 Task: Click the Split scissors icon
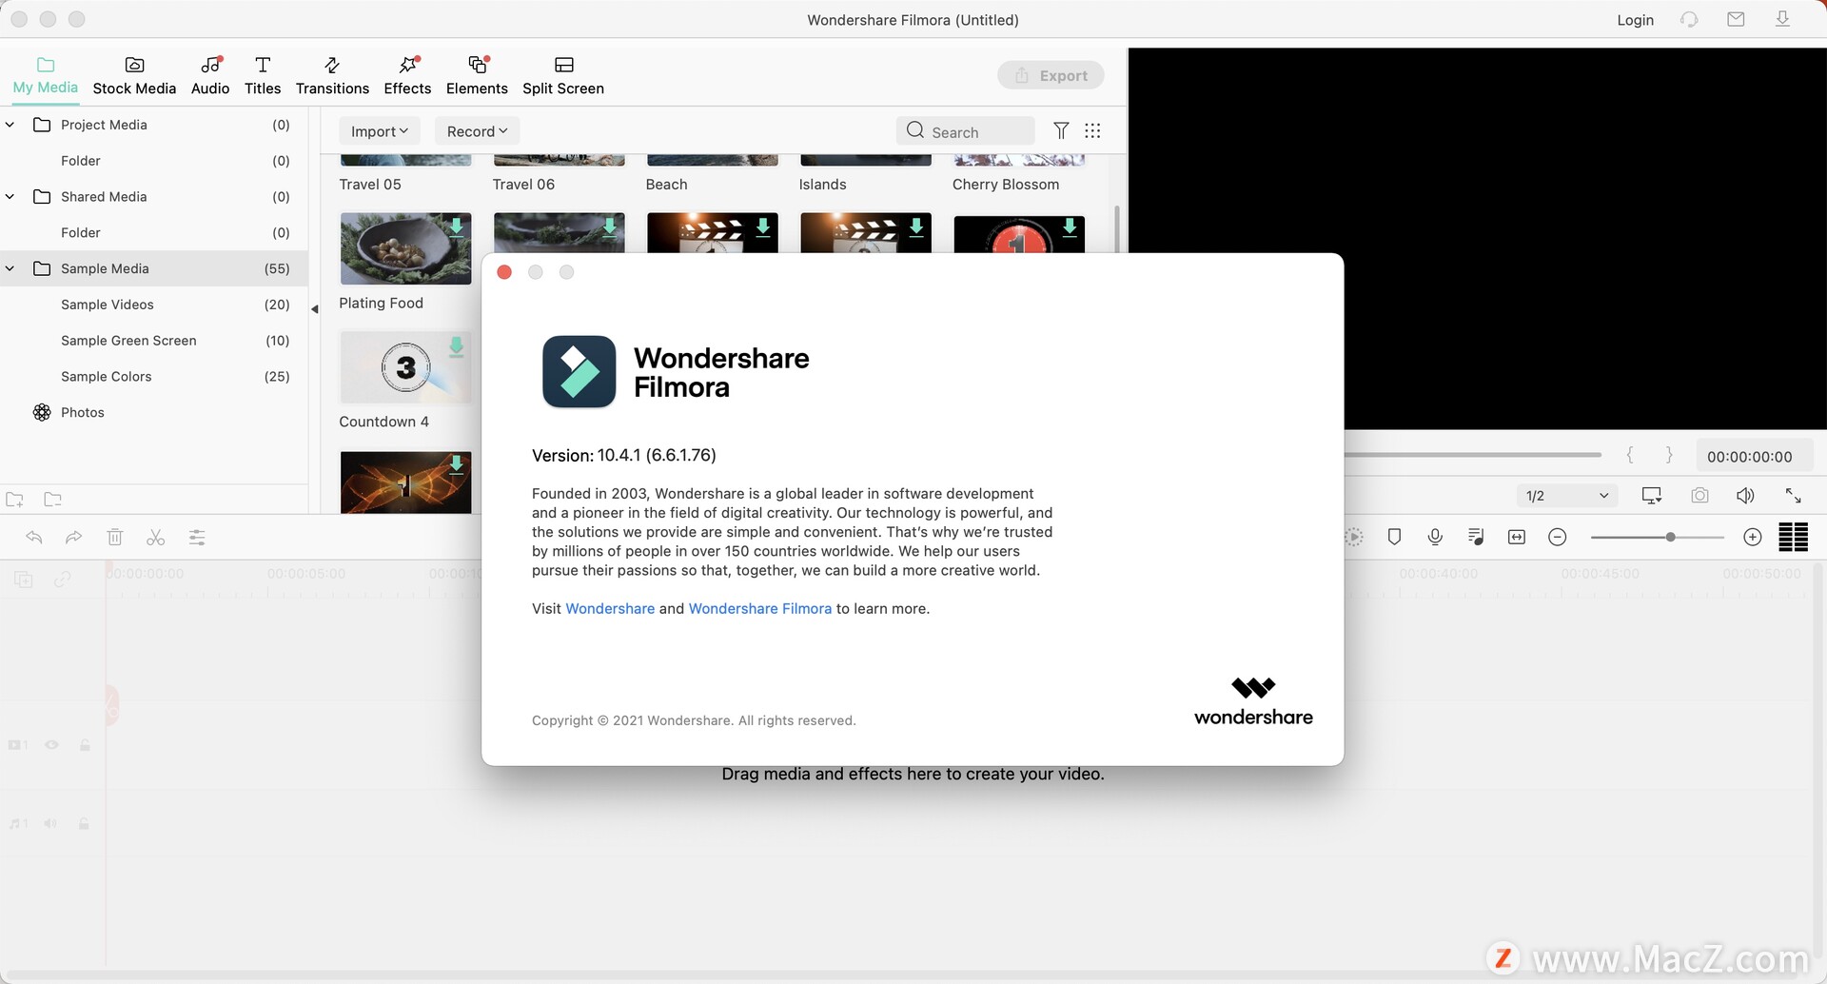[156, 538]
